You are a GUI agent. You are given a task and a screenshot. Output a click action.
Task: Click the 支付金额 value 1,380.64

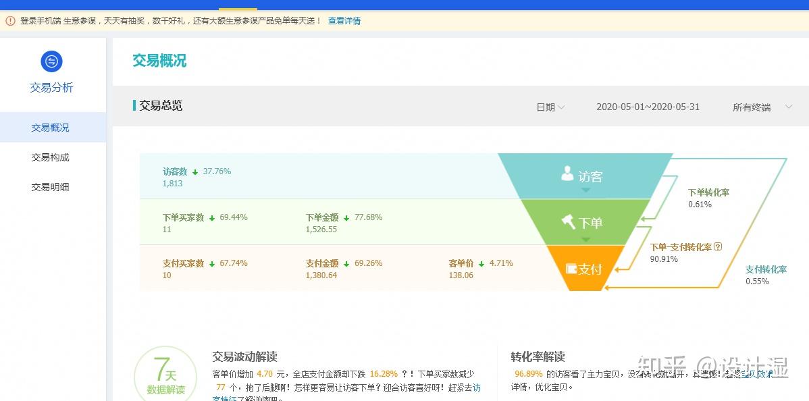[x=321, y=275]
